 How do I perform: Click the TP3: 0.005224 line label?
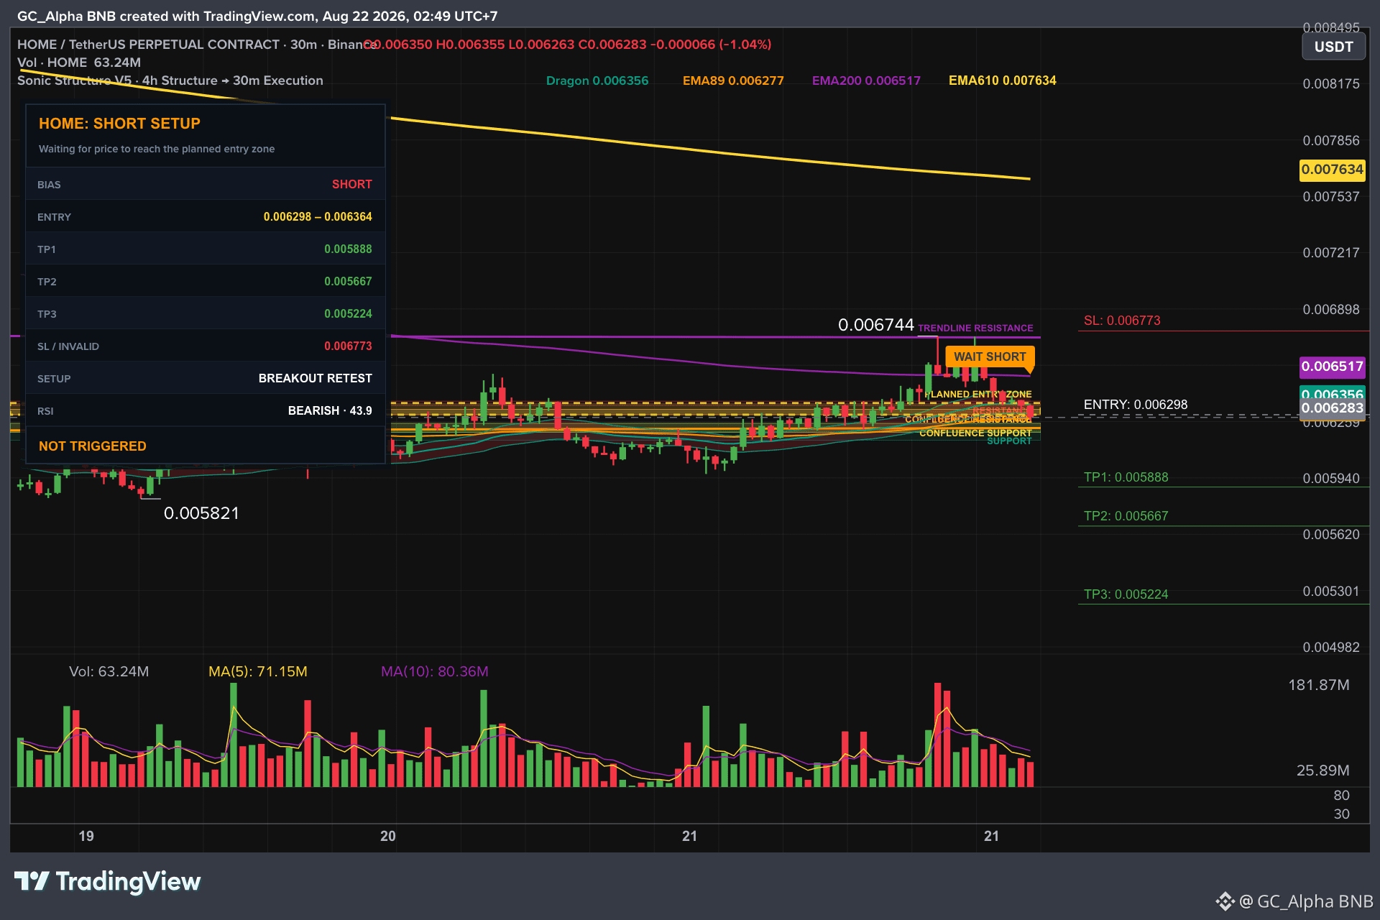1126,594
